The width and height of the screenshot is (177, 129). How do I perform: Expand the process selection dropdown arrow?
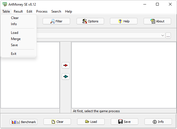162,36
